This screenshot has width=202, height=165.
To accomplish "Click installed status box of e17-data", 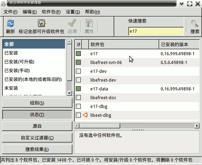I will point(78,89).
